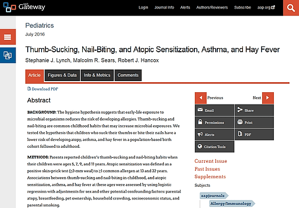Open the search magnifier button
The width and height of the screenshot is (299, 208).
pos(291,8)
